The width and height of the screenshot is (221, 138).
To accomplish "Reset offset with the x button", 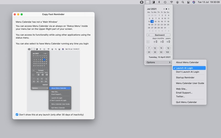I will pos(148,42).
